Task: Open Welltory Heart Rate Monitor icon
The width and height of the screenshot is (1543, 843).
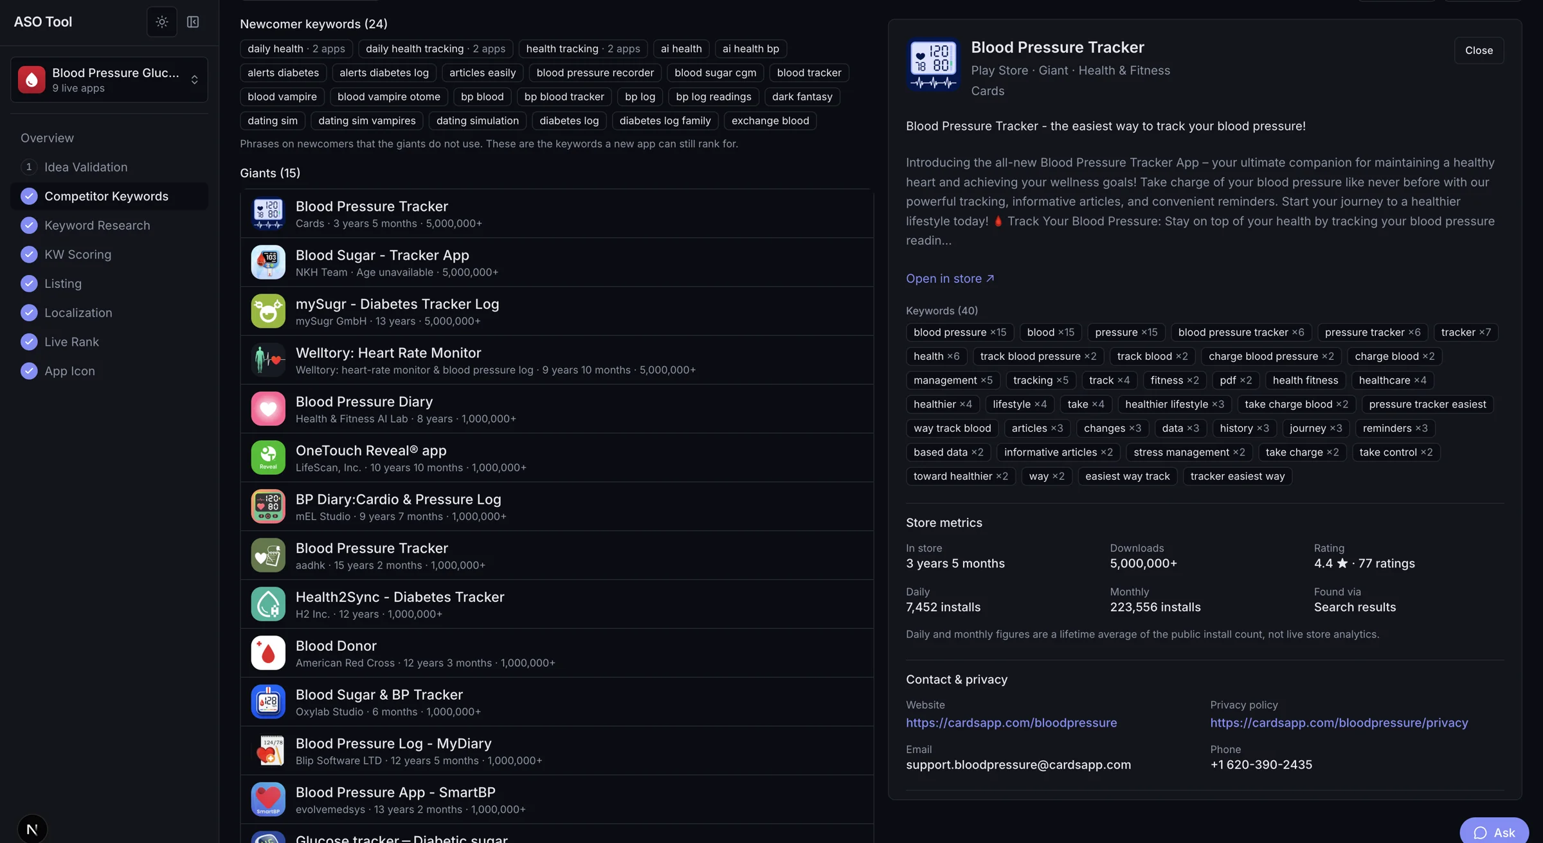Action: pos(268,360)
